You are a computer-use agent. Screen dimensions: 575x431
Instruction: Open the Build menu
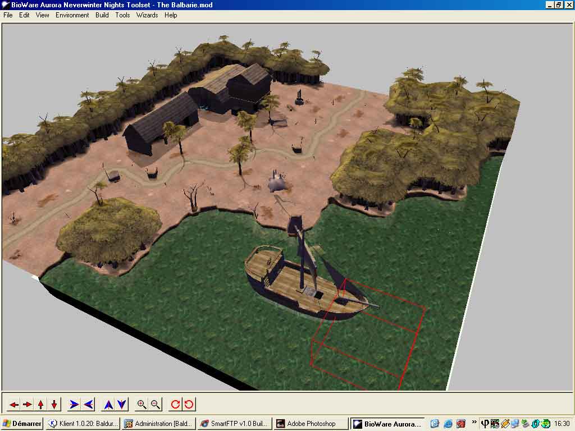click(102, 15)
